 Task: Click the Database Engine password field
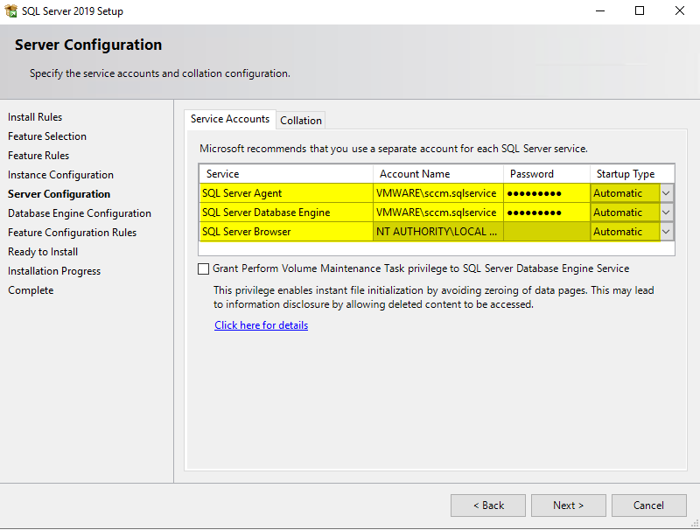click(x=546, y=213)
